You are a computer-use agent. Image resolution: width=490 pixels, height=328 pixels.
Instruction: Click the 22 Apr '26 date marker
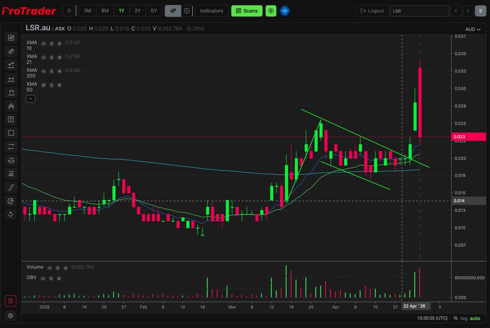click(416, 306)
